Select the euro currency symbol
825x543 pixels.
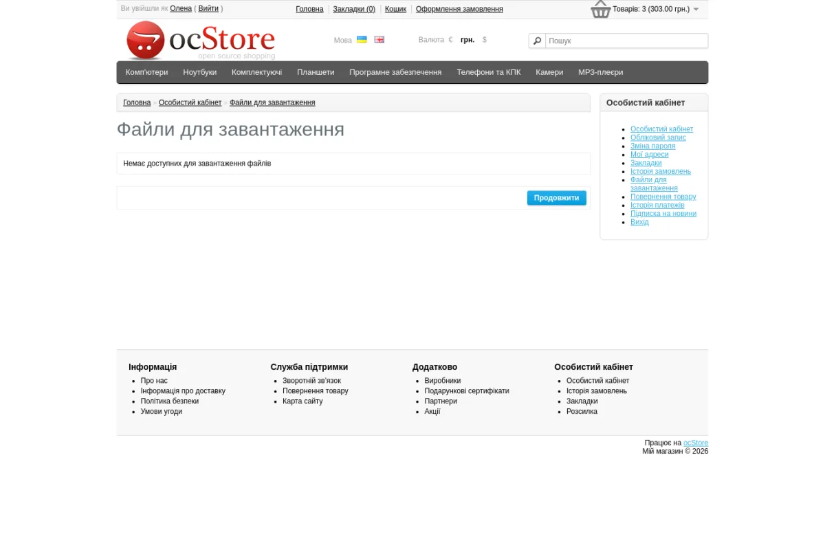[450, 40]
